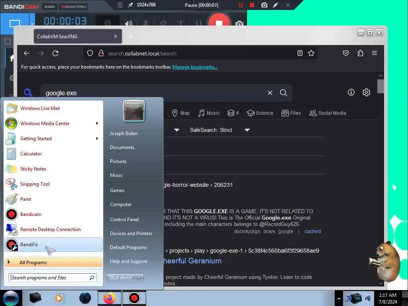The image size is (408, 306).
Task: Click the Shut down button
Action: tap(120, 278)
